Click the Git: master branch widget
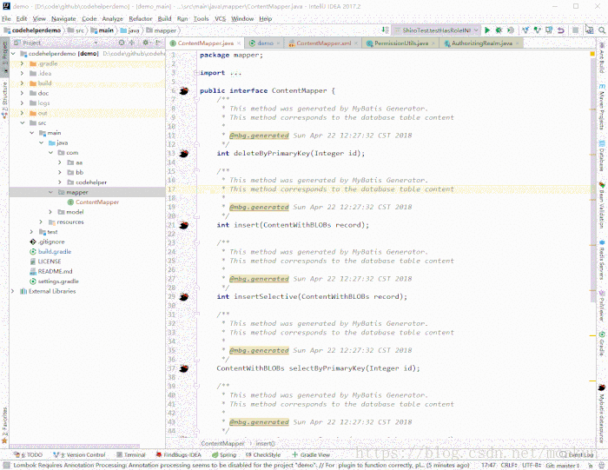Image resolution: width=608 pixels, height=470 pixels. pyautogui.click(x=563, y=465)
